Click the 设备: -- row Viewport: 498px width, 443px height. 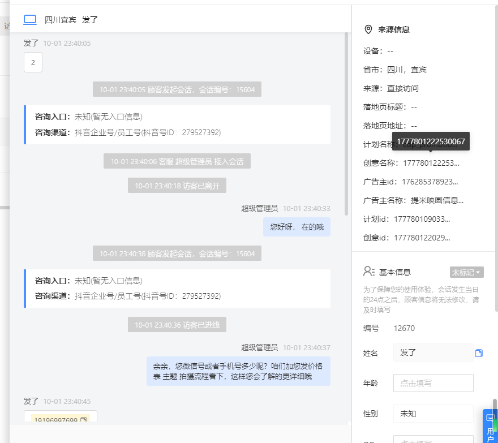(x=378, y=51)
